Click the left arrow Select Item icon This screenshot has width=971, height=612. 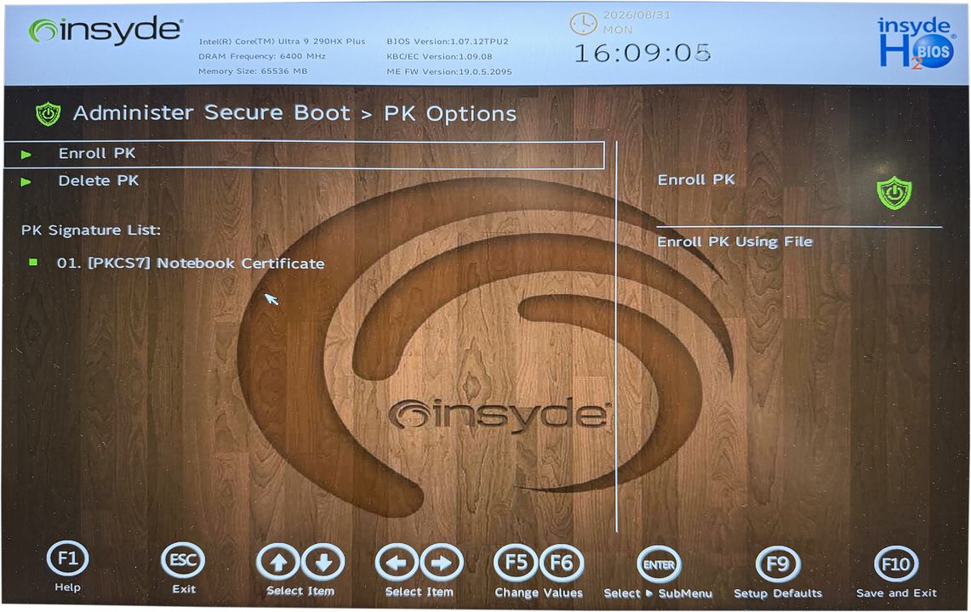click(397, 563)
